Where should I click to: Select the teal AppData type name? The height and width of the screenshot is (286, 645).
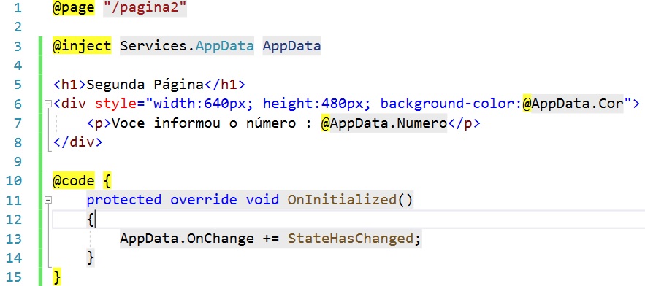(224, 46)
